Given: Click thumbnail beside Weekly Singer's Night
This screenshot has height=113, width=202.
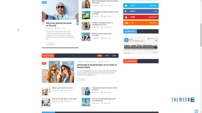Looking at the screenshot, I should [x=86, y=37].
